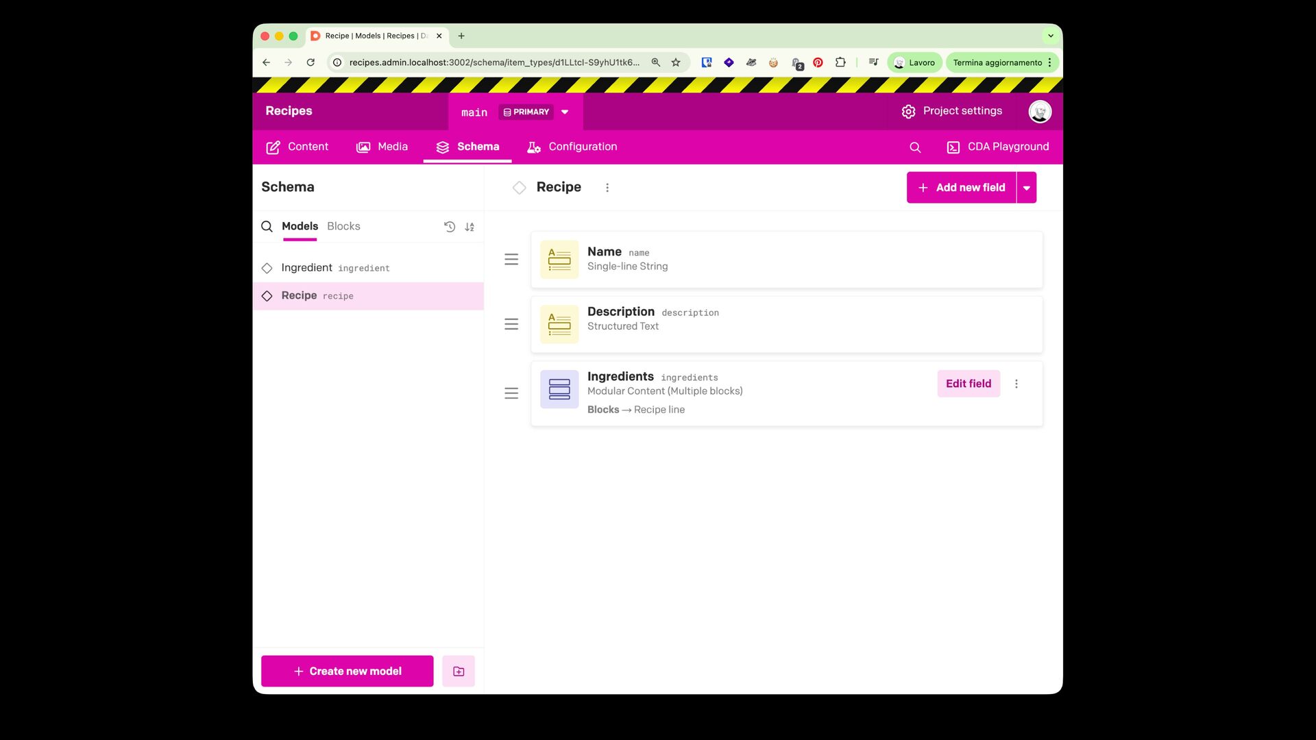Image resolution: width=1316 pixels, height=740 pixels.
Task: Expand the Add new field dropdown arrow
Action: (1027, 188)
